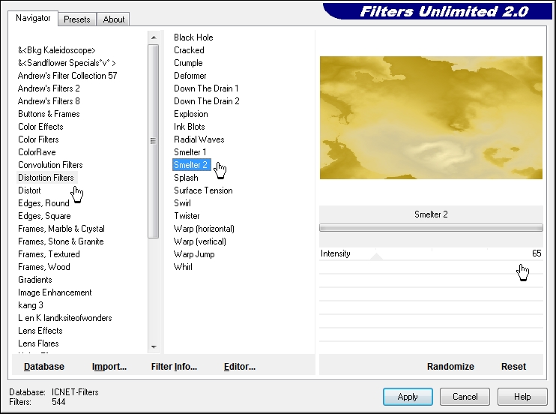This screenshot has width=556, height=414.
Task: Select Distortion Filters category
Action: click(46, 178)
